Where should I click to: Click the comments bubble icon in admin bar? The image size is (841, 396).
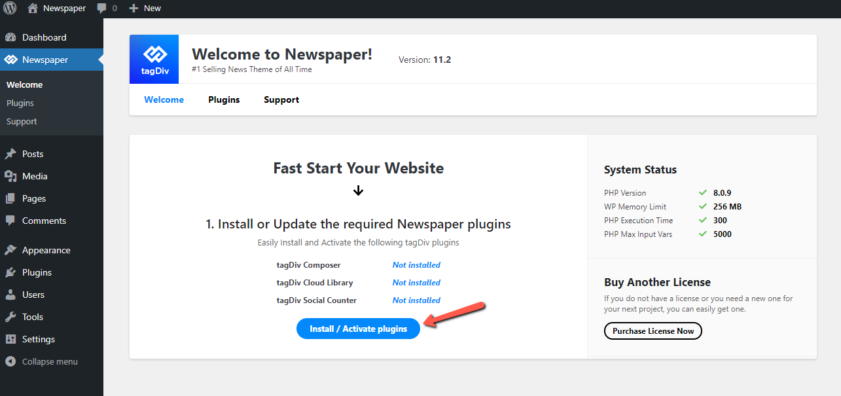[x=101, y=9]
